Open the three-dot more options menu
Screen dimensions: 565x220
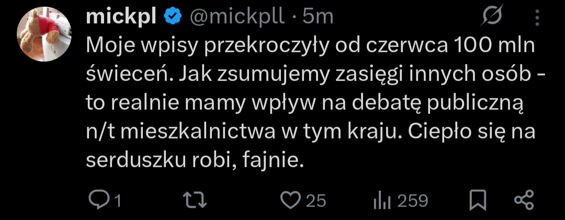pos(536,19)
